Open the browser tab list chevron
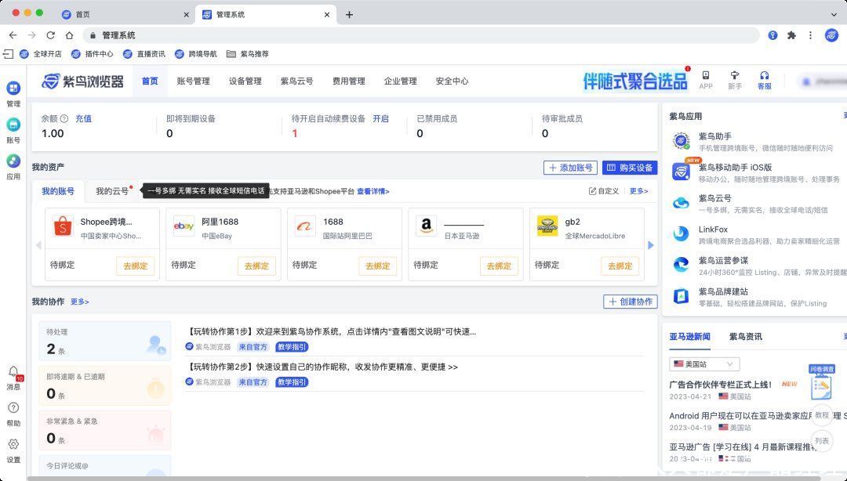Viewport: 847px width, 481px height. tap(834, 15)
